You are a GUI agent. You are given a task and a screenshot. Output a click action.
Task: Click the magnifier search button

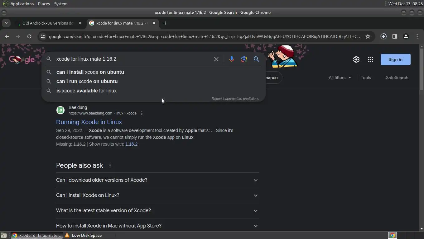256,59
